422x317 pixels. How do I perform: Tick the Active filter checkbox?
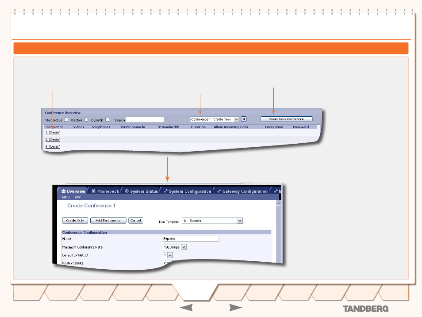click(x=66, y=119)
